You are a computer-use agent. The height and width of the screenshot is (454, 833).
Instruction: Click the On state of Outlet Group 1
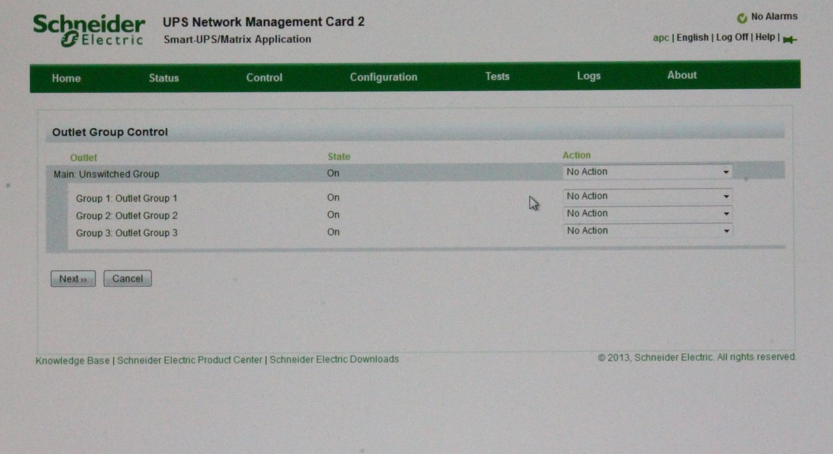[333, 197]
